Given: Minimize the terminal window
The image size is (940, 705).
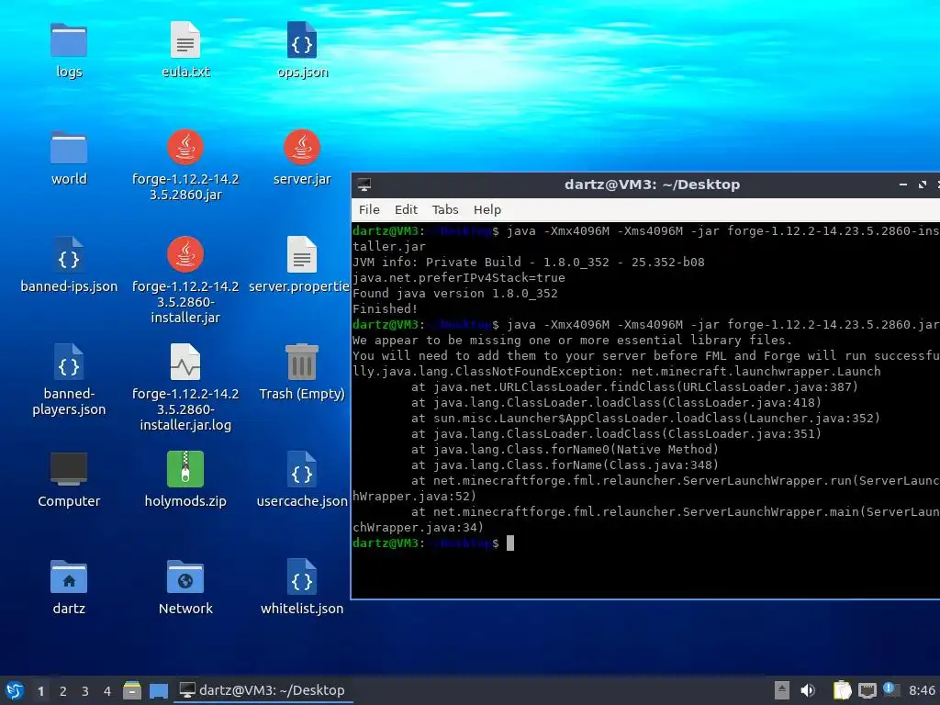Looking at the screenshot, I should (x=903, y=185).
